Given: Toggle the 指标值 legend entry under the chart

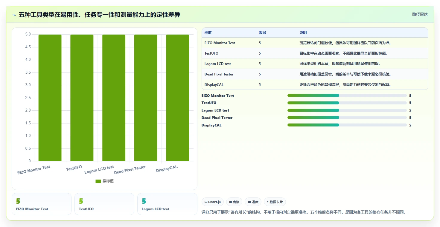Looking at the screenshot, I should pos(104,181).
